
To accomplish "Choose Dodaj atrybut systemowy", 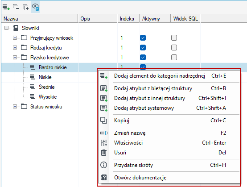I will [169, 108].
